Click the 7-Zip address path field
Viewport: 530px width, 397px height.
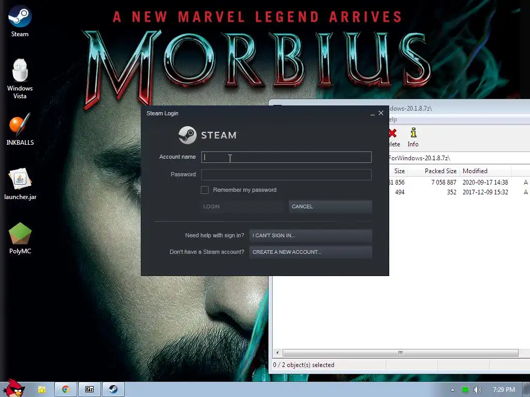coord(459,158)
